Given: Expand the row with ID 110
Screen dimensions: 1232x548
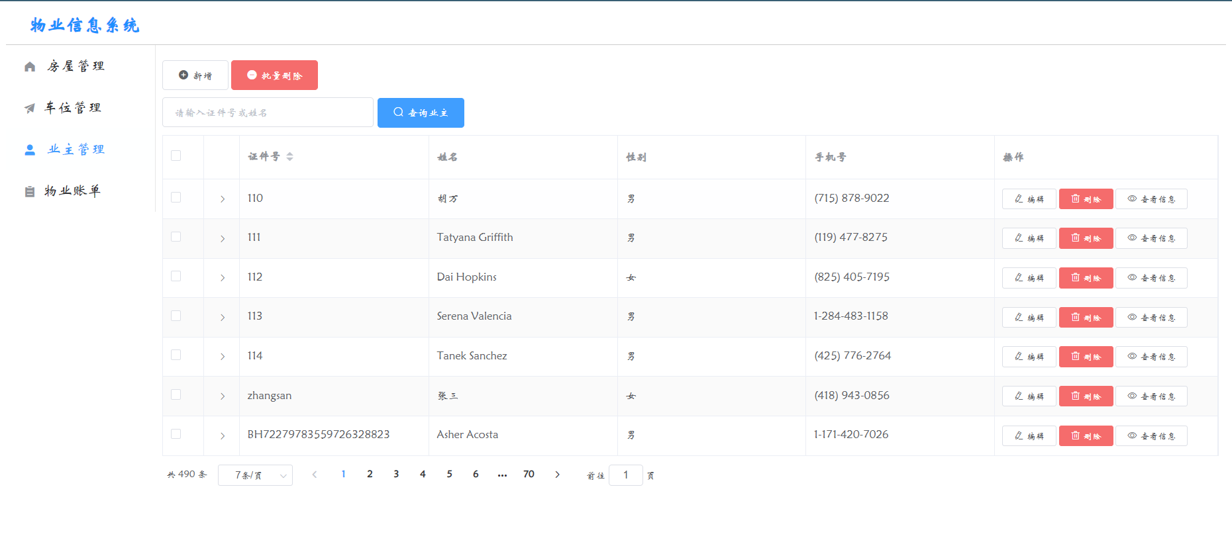Looking at the screenshot, I should point(223,199).
